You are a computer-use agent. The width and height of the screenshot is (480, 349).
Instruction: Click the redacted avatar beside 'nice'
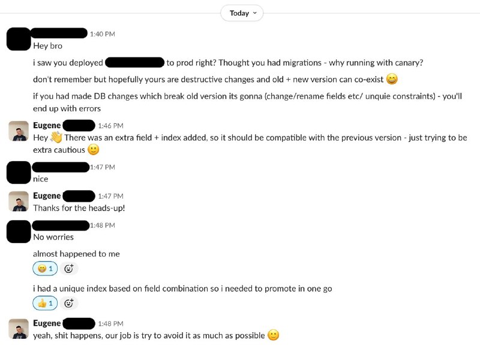click(x=19, y=172)
